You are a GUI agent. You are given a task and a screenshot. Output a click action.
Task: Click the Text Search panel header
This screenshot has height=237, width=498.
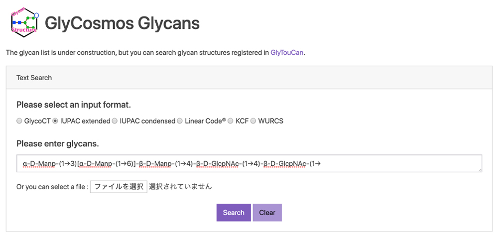coord(34,78)
